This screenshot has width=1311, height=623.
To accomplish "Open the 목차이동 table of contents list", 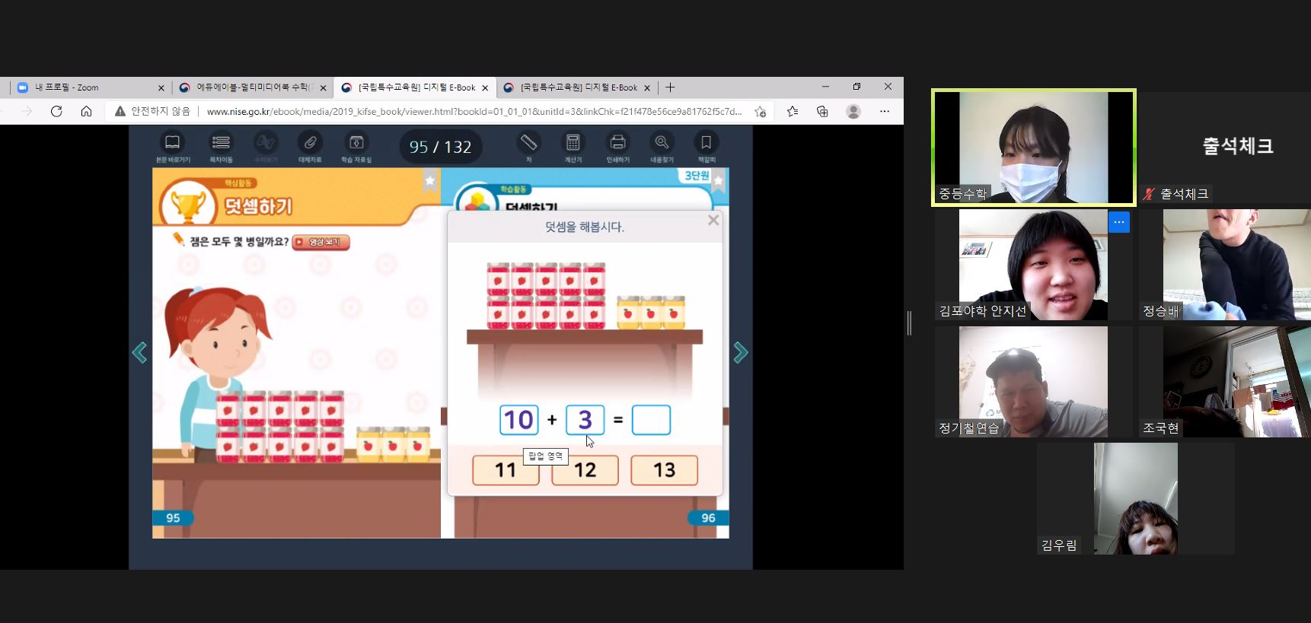I will click(221, 143).
